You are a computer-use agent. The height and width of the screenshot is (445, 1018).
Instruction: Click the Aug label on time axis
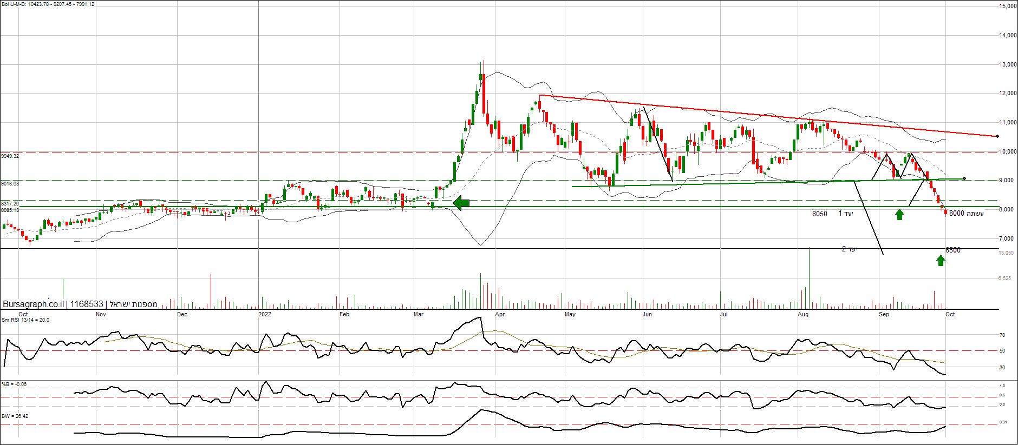tap(803, 314)
